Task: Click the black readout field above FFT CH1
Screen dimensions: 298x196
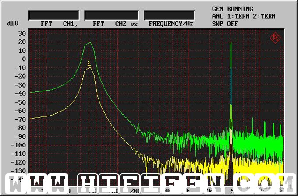Action: (x=54, y=15)
